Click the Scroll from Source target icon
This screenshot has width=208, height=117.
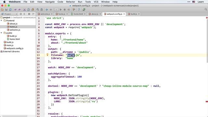(x=21, y=14)
